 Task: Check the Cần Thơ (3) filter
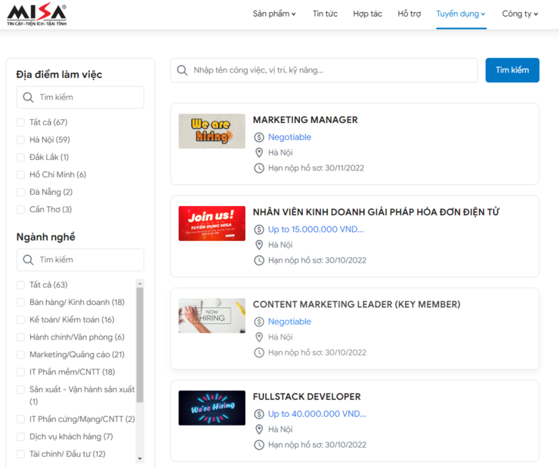pyautogui.click(x=20, y=209)
